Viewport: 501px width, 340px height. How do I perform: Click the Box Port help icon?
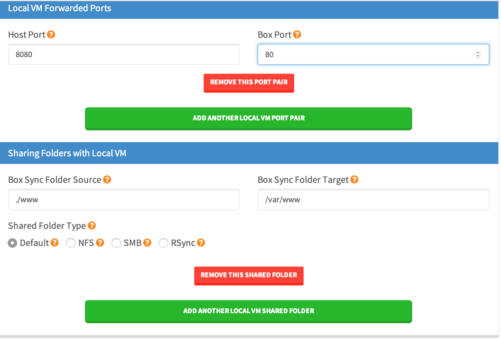click(x=297, y=34)
